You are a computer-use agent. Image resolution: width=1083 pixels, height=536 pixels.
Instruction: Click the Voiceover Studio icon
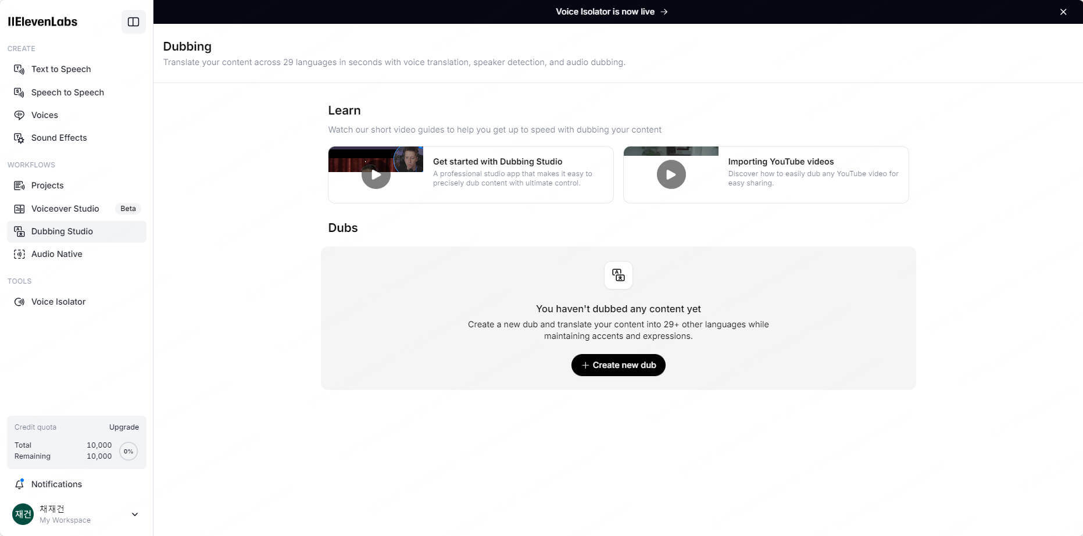pos(19,209)
